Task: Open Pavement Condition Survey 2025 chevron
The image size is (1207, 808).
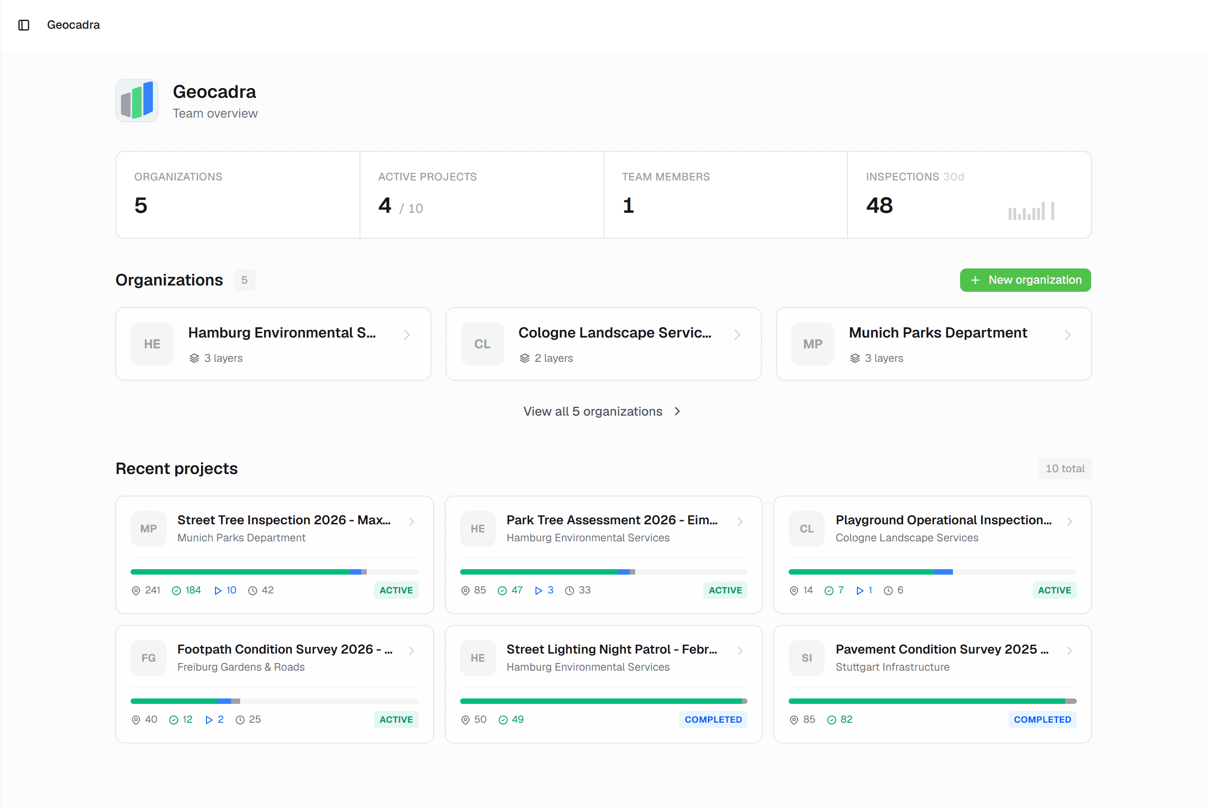Action: (1070, 651)
